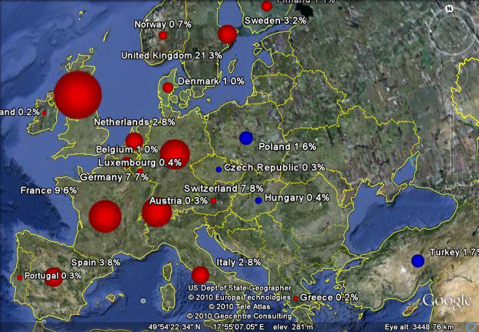Click the 'Poland 1.6%' label
This screenshot has height=332, width=479.
(287, 147)
